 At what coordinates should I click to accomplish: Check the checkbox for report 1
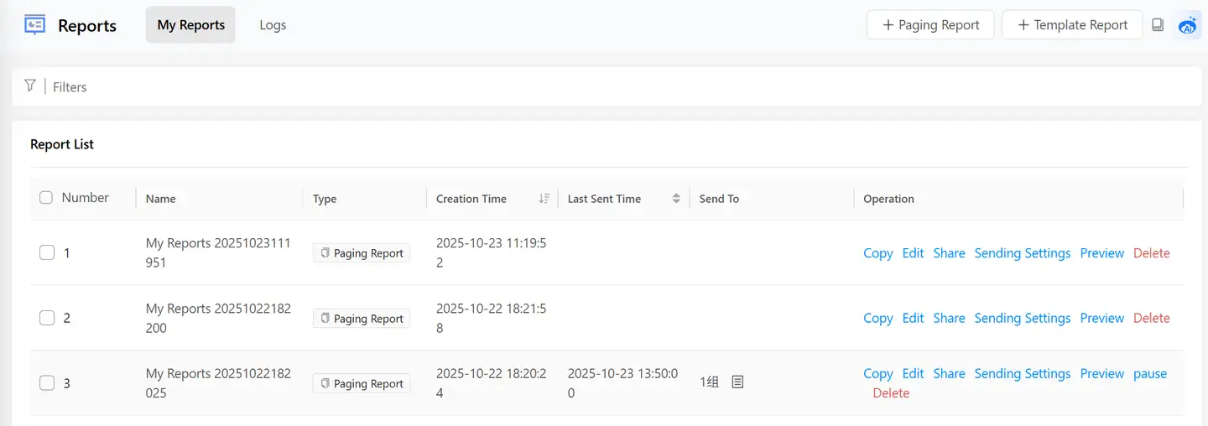tap(47, 252)
